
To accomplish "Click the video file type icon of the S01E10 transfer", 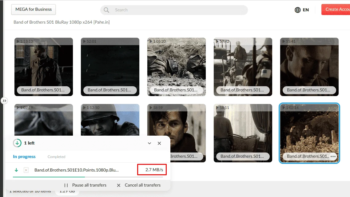I will coord(26,170).
